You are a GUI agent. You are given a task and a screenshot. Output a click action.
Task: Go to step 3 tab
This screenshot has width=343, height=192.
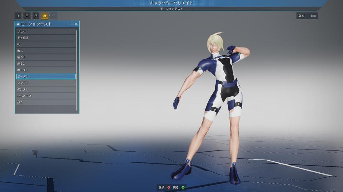point(36,16)
